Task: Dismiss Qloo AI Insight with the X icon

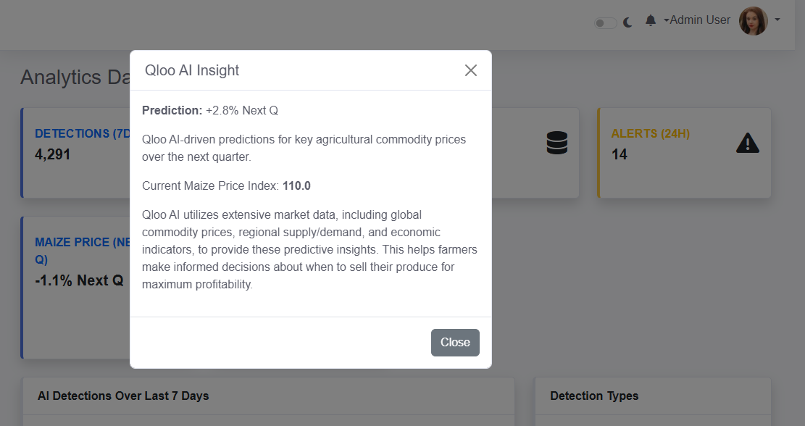Action: coord(471,70)
